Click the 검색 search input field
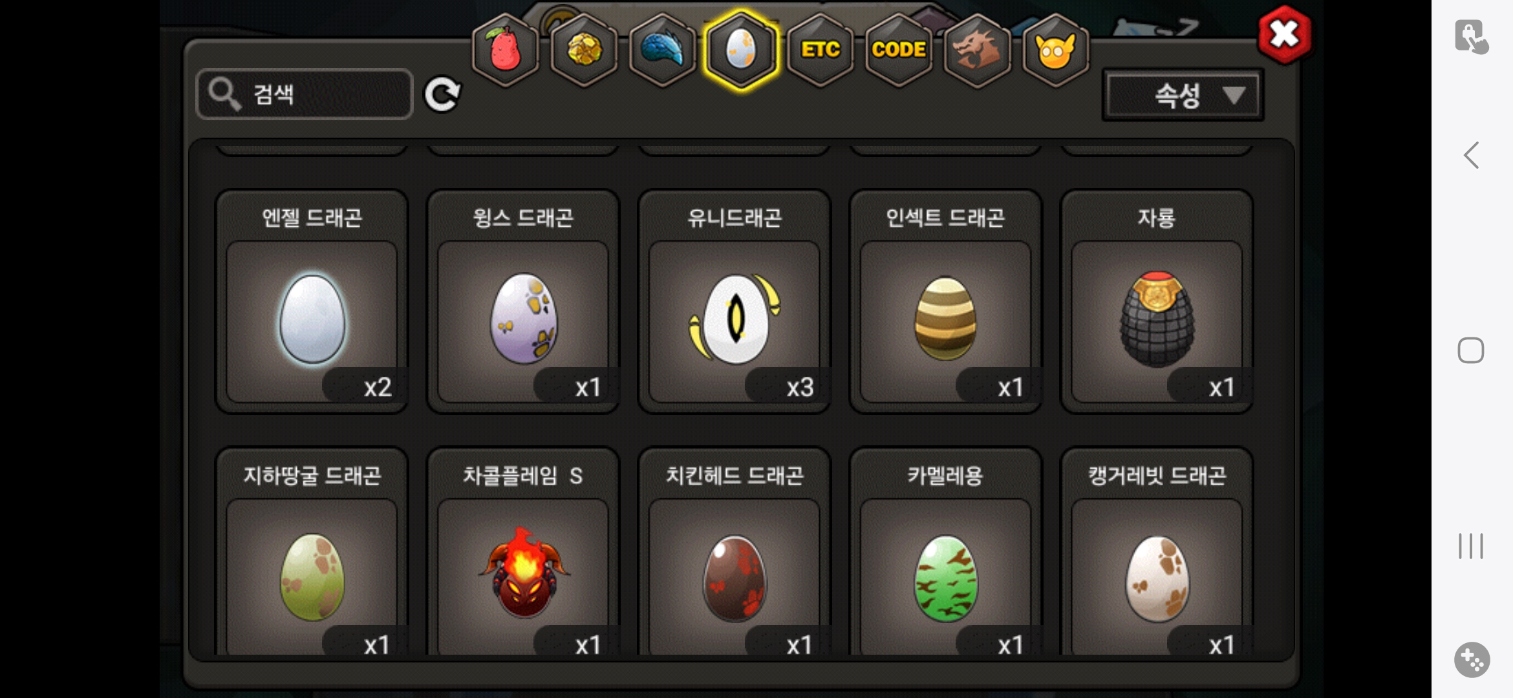This screenshot has width=1513, height=698. [x=304, y=94]
